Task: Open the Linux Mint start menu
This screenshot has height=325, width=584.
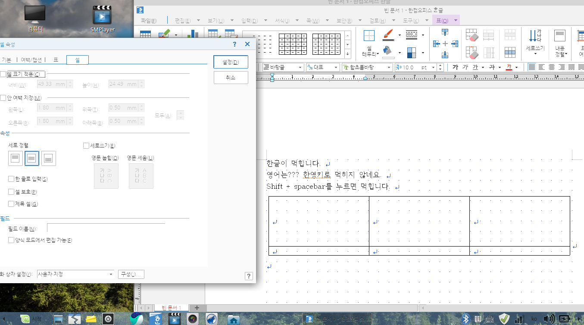Action: [x=31, y=319]
